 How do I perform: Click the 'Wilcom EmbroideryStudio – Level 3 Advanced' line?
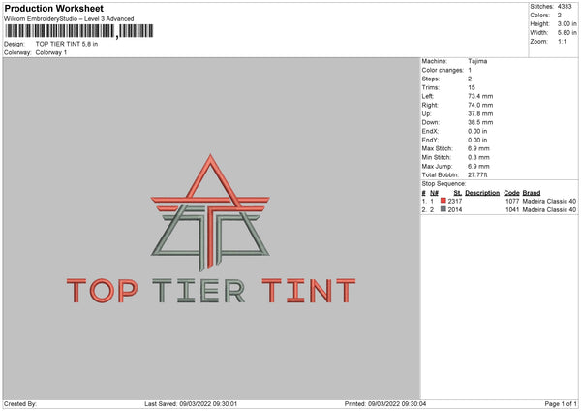tap(69, 19)
